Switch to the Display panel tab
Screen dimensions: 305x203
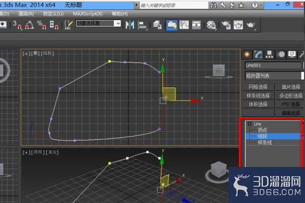click(292, 54)
